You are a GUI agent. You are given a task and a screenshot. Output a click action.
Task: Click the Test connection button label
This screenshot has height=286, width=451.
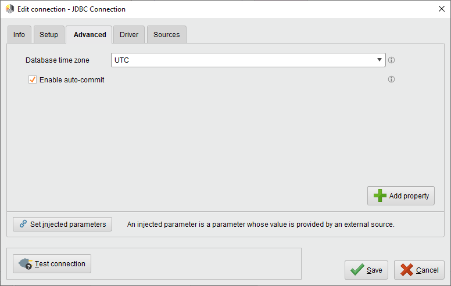(x=60, y=264)
